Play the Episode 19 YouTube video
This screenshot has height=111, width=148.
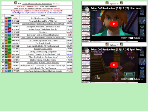114,65
